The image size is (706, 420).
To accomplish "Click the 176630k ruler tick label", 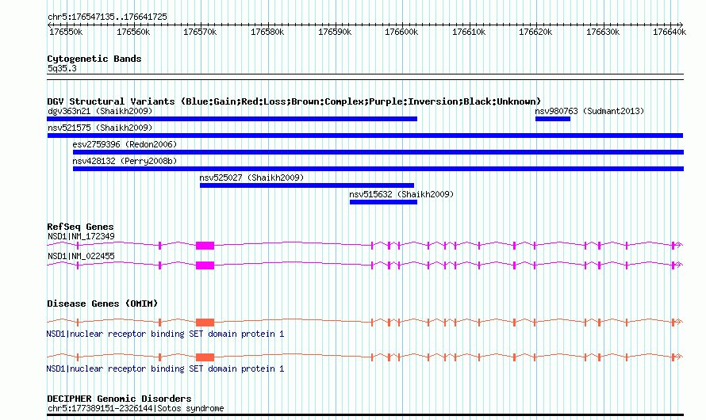I will (x=603, y=32).
